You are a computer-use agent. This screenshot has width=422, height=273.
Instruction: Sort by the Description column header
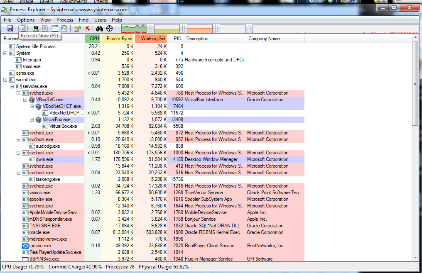pos(215,39)
